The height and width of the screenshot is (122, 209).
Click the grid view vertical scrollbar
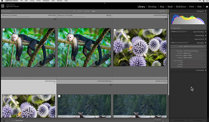[168, 55]
